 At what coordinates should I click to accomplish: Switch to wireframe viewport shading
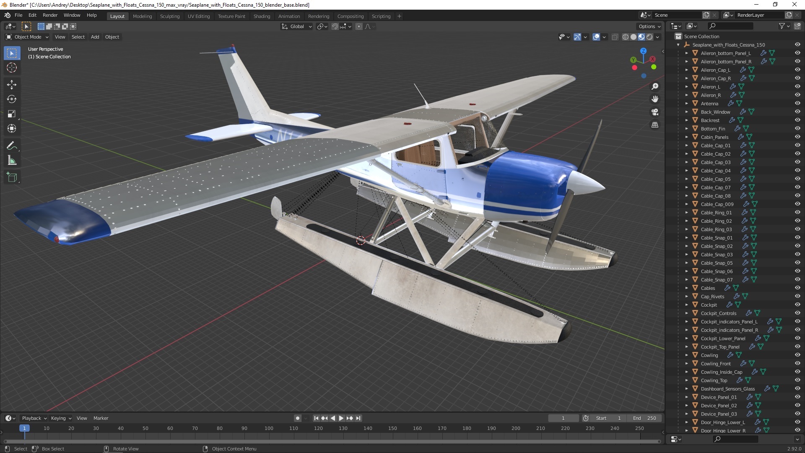(x=626, y=37)
